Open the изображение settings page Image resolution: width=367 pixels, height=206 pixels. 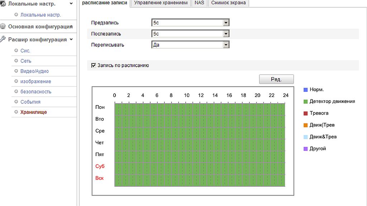[x=35, y=81]
